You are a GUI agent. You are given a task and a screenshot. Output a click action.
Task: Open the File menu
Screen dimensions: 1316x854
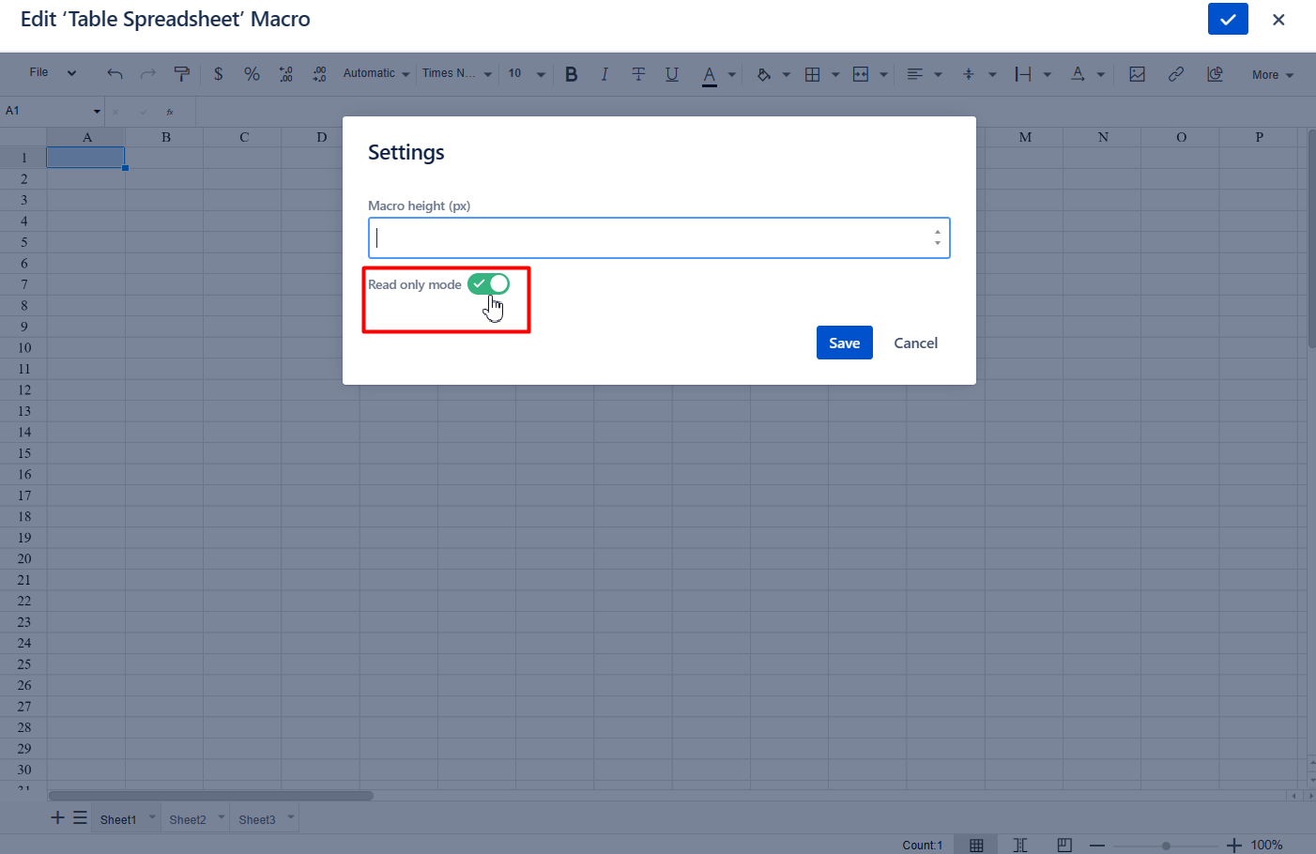click(52, 73)
